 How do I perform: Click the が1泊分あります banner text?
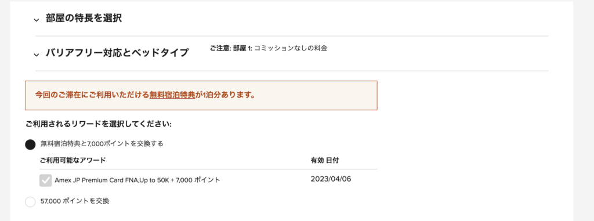coord(224,95)
